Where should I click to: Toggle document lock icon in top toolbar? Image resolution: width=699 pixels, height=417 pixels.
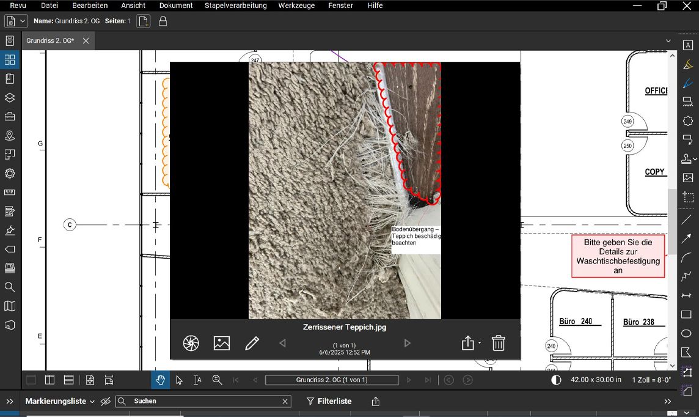click(x=163, y=21)
